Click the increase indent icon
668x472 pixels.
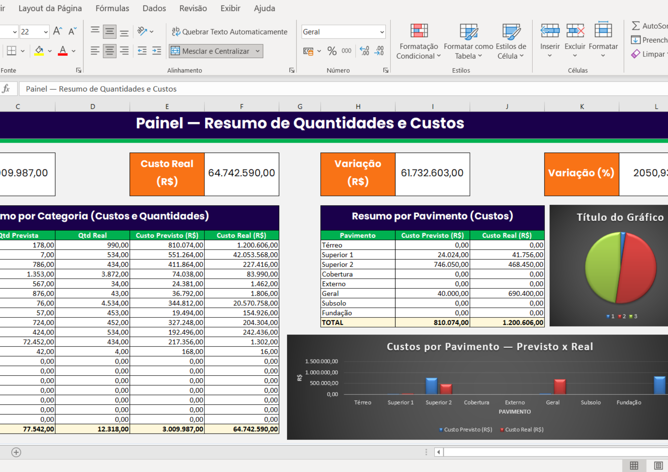pos(156,51)
